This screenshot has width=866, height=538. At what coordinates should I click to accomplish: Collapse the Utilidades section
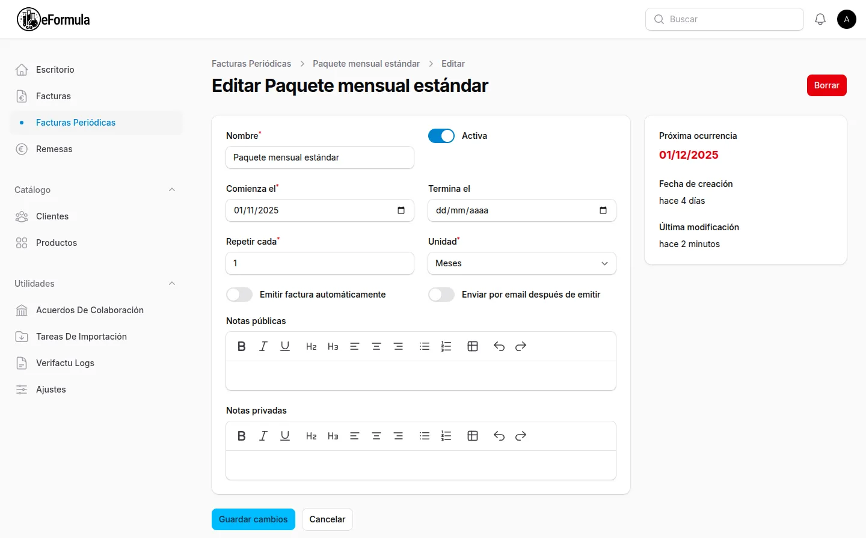[172, 284]
